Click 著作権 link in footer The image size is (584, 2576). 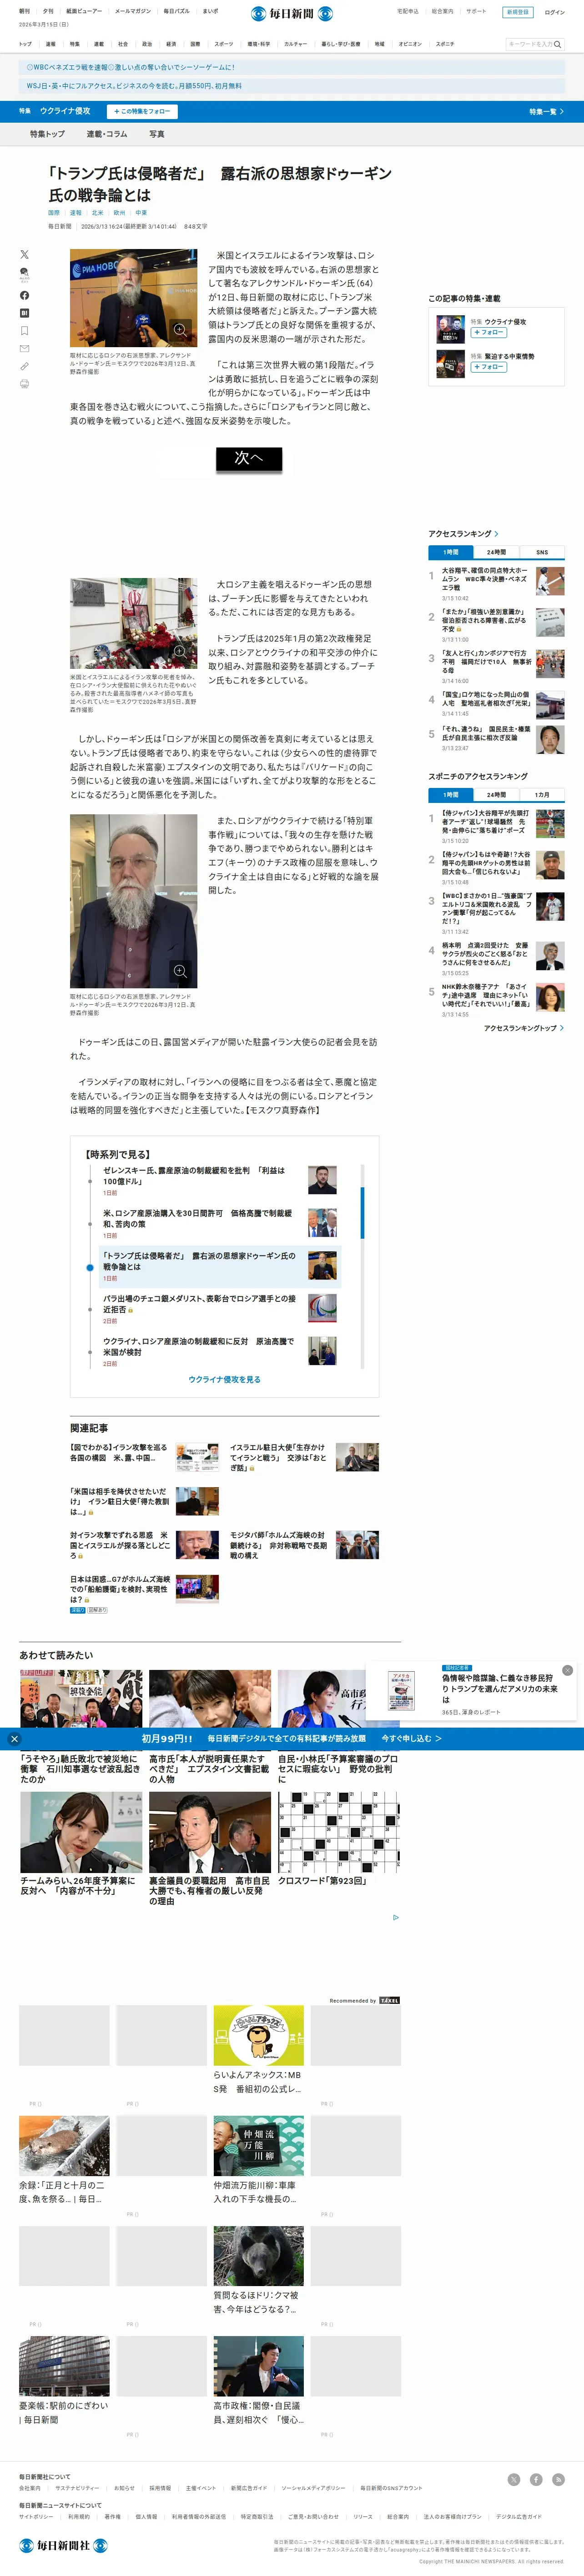[x=112, y=2516]
